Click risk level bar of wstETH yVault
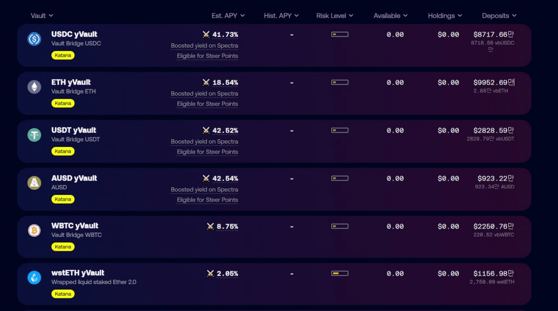 point(340,273)
